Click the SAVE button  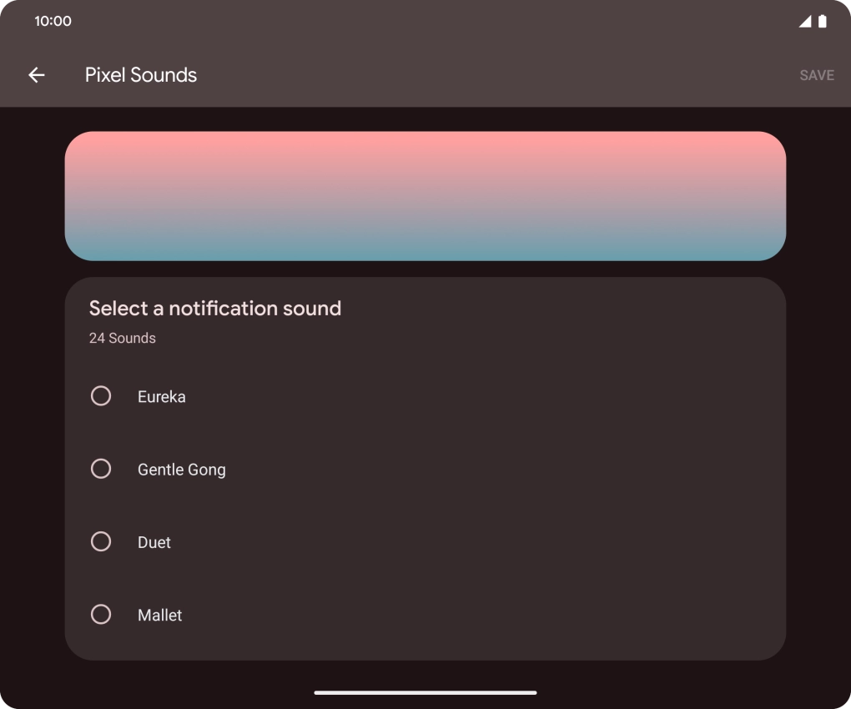(816, 75)
